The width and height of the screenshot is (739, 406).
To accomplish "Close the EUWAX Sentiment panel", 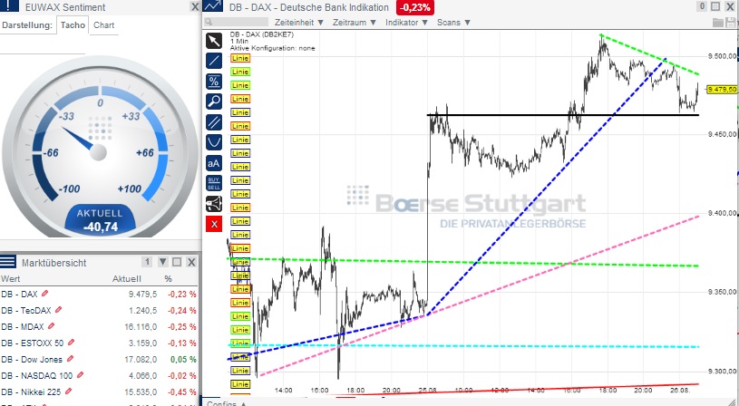I will (x=195, y=6).
